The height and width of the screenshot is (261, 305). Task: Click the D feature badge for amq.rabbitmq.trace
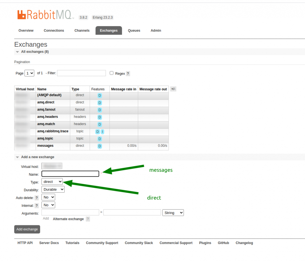[x=97, y=132]
